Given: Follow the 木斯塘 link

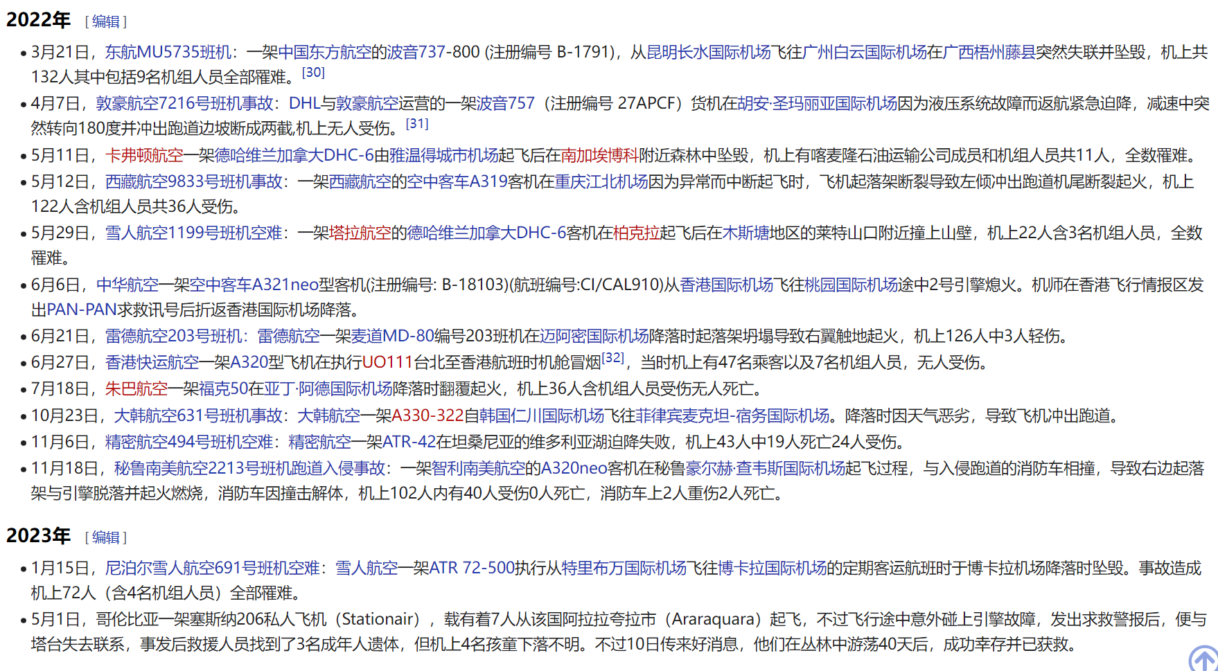Looking at the screenshot, I should pos(745,233).
